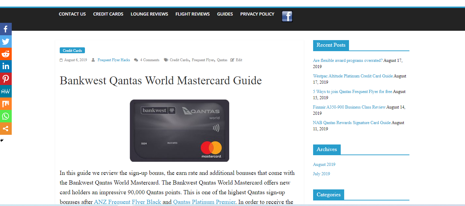Open '5 Ways to join Qantas Frequent Flyer' post
Screen dimensions: 465x206
coord(352,92)
